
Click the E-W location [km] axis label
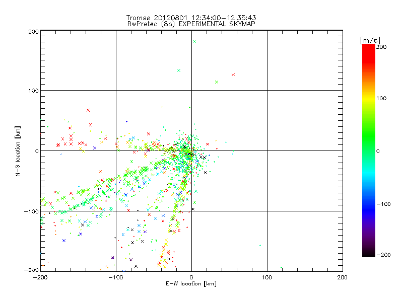[x=191, y=283]
